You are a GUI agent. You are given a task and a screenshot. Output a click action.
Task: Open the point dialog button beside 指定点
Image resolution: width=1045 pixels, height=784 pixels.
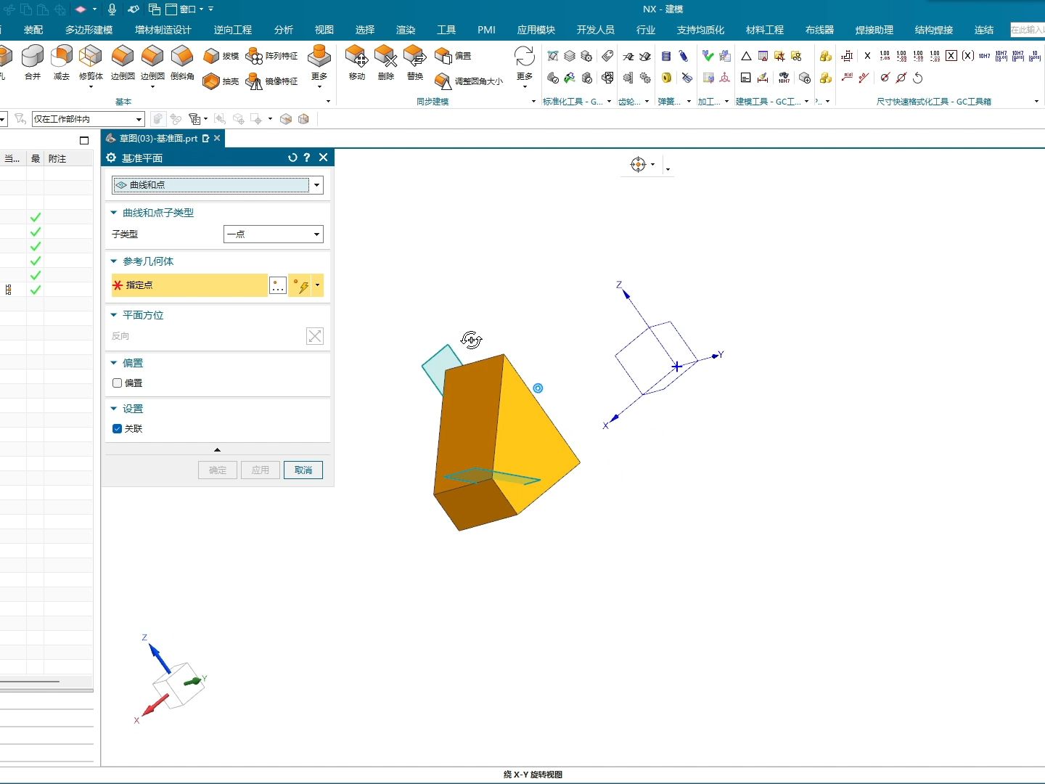click(278, 285)
